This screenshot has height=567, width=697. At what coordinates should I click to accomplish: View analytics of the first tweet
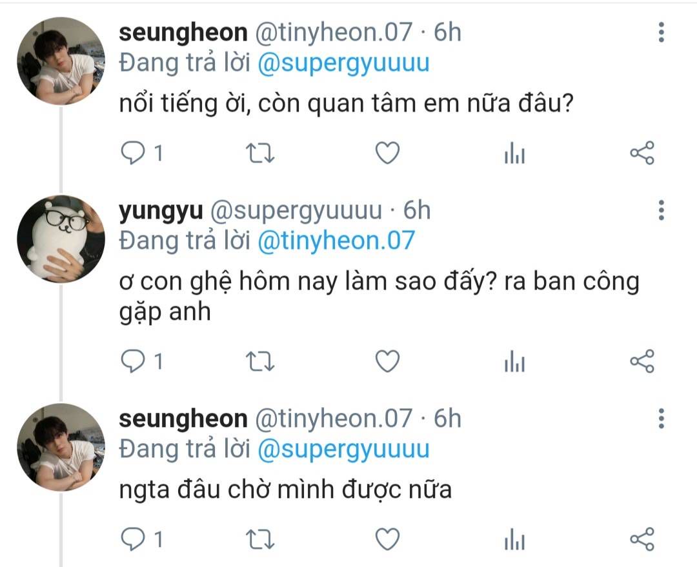(x=514, y=154)
